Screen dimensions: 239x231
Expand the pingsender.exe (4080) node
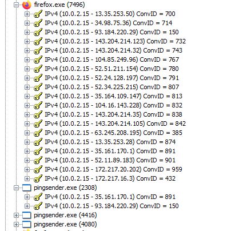[16, 224]
